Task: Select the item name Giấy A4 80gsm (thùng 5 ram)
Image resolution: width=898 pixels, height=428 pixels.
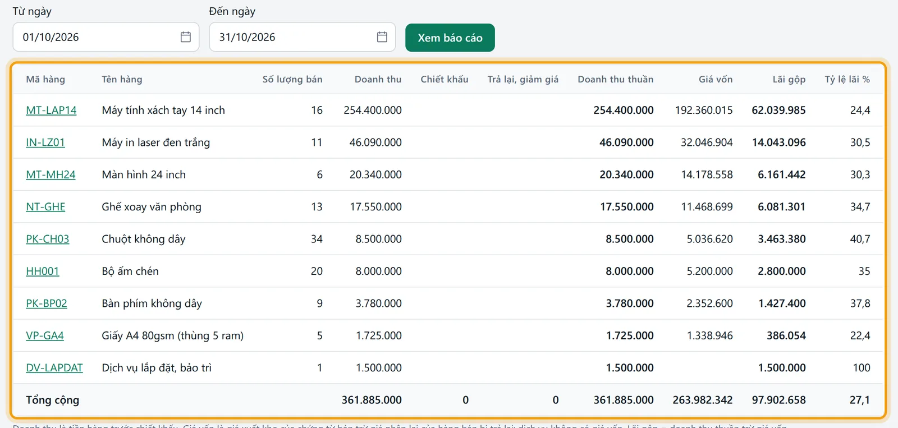Action: point(173,336)
